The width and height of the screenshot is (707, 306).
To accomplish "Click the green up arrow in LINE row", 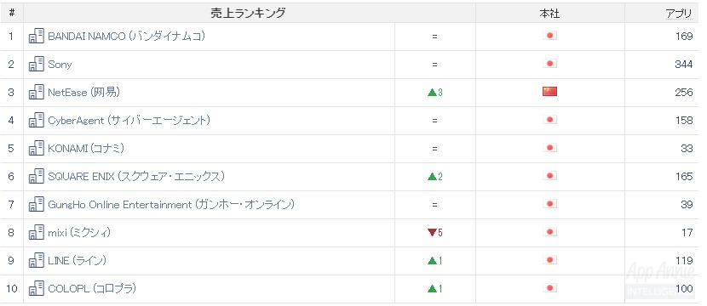I will (432, 261).
